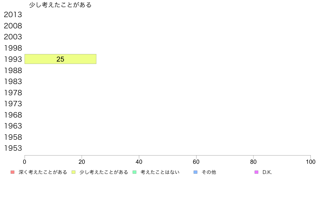
Task: Select the D.K. legend text
Action: [x=267, y=172]
